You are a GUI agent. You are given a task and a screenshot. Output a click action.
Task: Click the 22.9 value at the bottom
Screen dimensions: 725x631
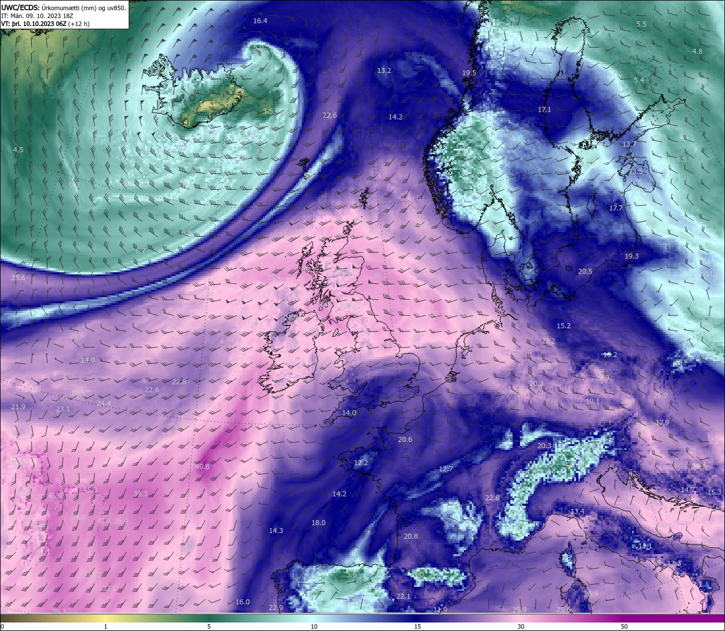[x=276, y=608]
